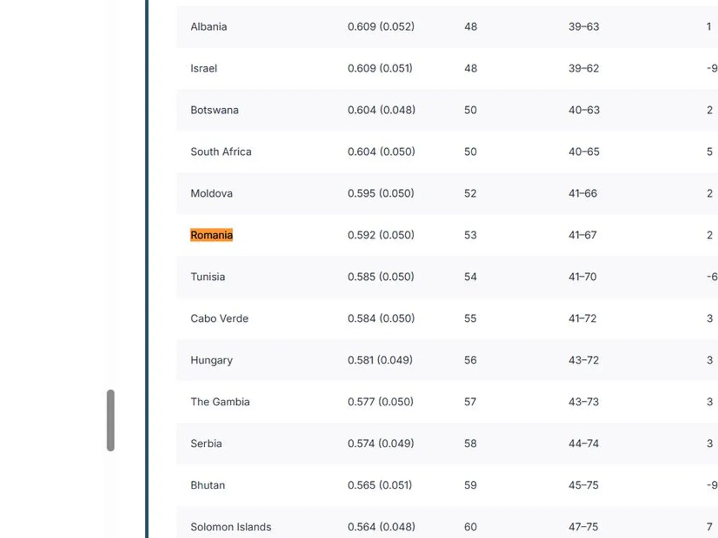
Task: Click the vertical scrollbar thumb
Action: point(111,420)
